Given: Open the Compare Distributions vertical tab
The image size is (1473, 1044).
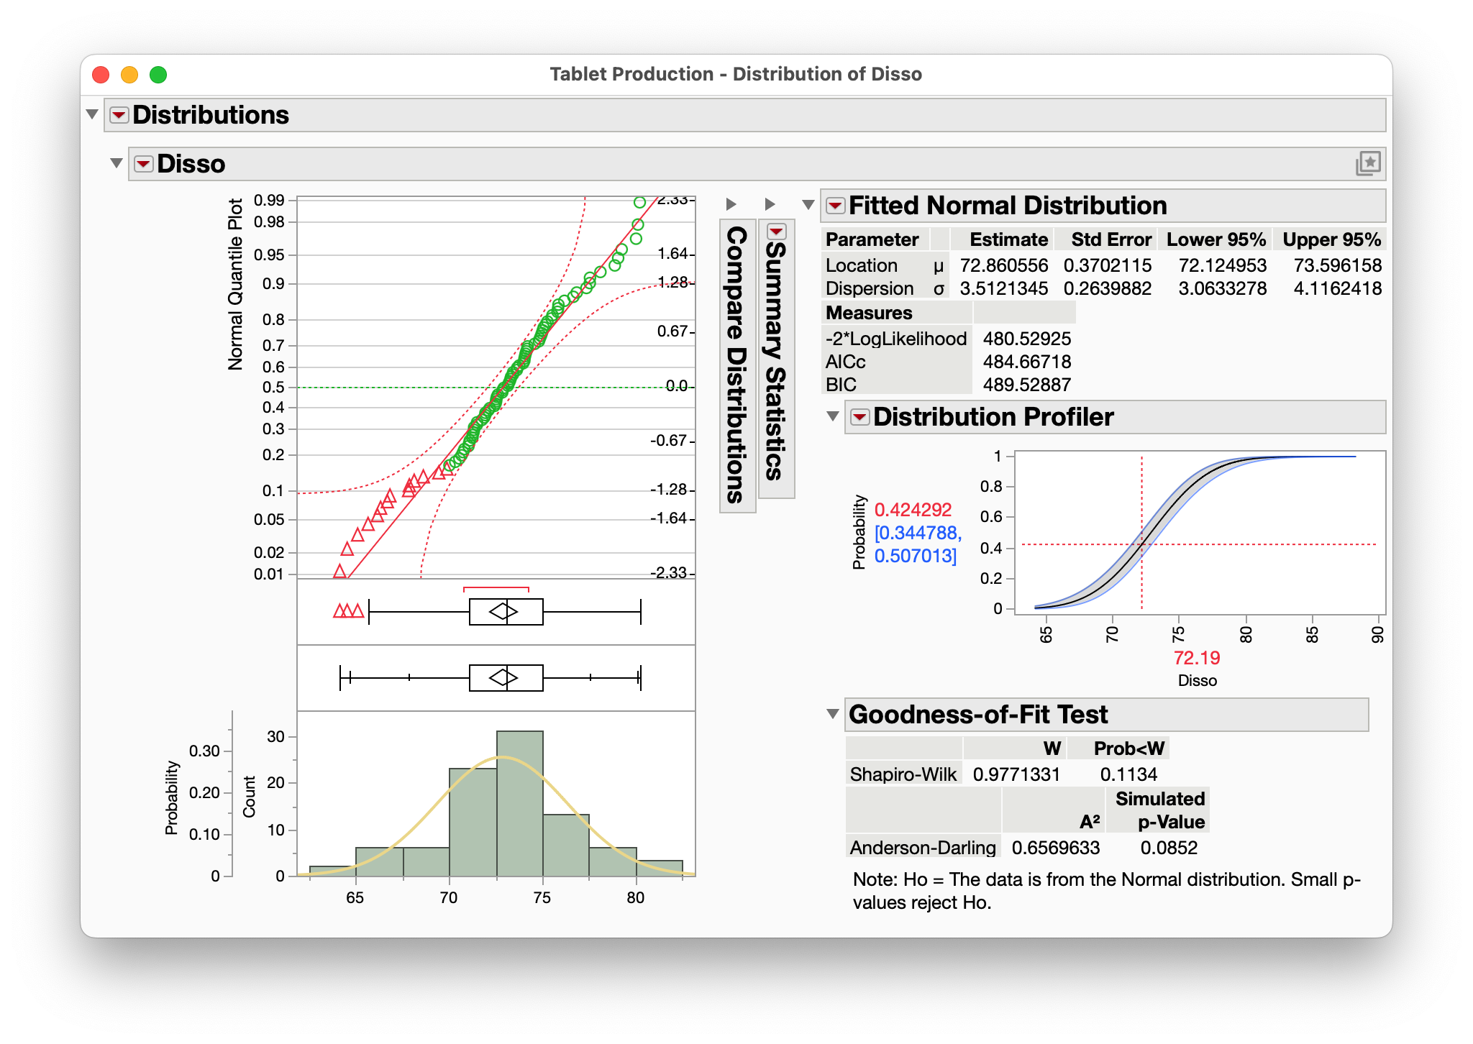Looking at the screenshot, I should pos(737,365).
